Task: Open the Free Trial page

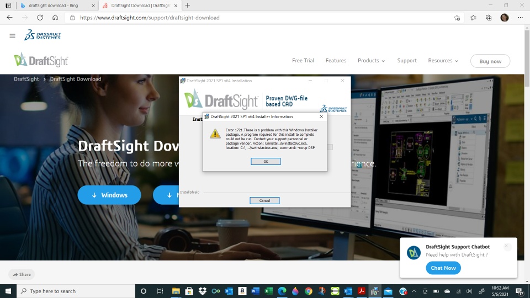Action: 303,61
